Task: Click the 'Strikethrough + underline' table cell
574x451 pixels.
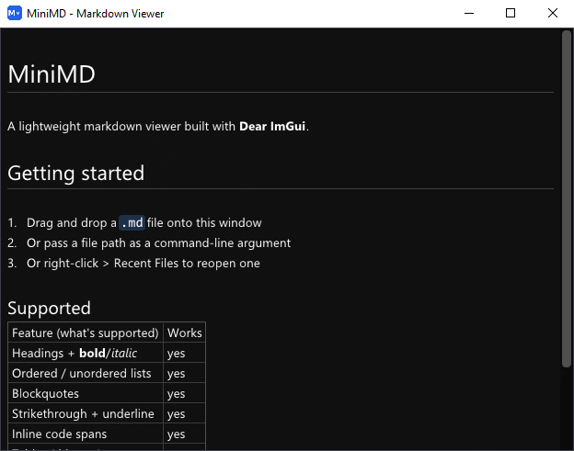Action: [86, 413]
